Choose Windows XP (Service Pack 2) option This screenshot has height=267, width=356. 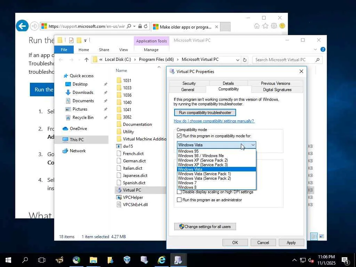coord(216,160)
